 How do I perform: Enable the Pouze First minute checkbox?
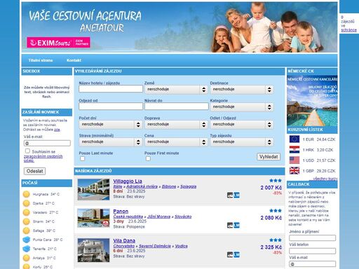coord(148,158)
